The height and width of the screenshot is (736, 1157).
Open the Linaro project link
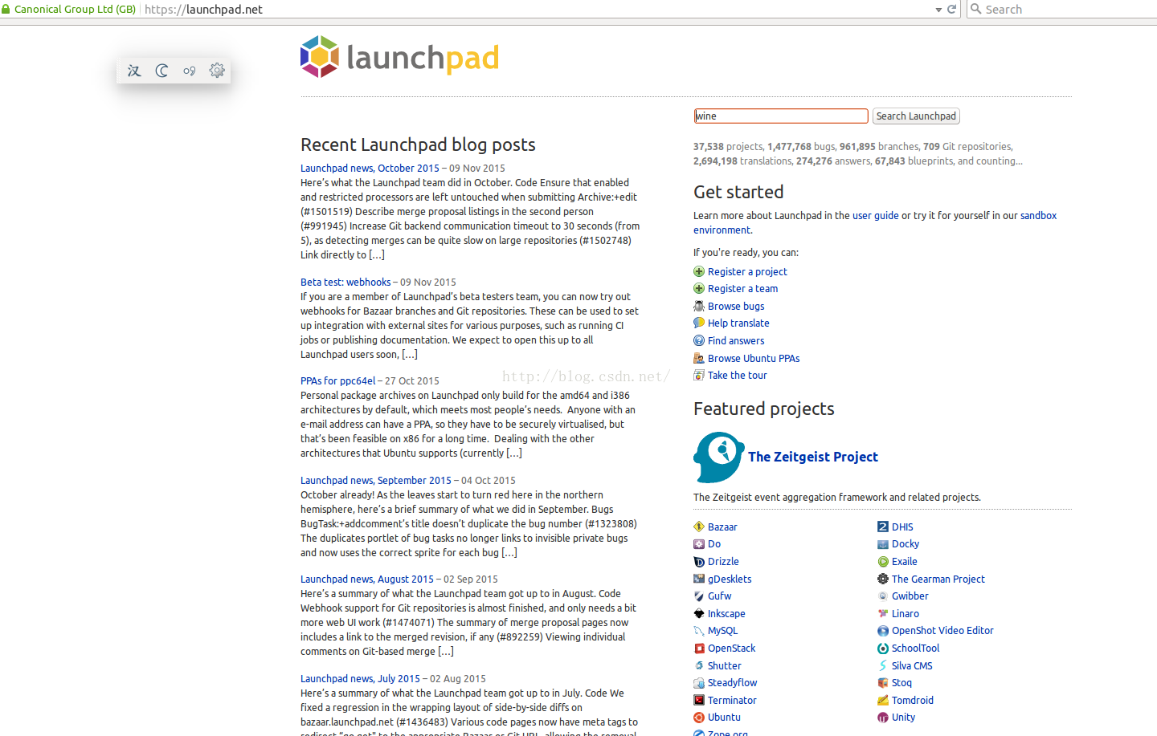pos(906,613)
